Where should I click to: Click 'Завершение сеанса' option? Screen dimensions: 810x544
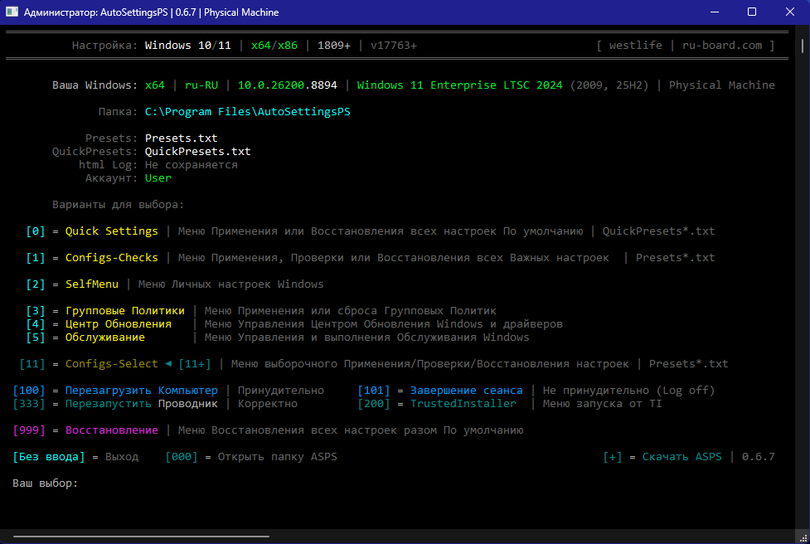467,390
